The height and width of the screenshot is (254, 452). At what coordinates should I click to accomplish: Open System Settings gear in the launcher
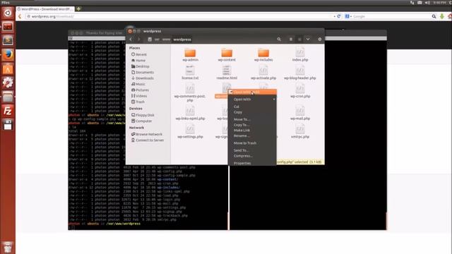8,83
